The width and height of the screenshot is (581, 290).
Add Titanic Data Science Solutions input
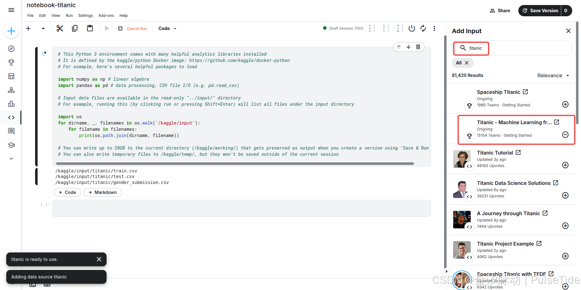(565, 196)
